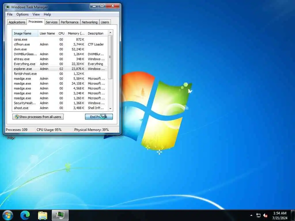
Task: Open the File menu
Action: point(10,14)
